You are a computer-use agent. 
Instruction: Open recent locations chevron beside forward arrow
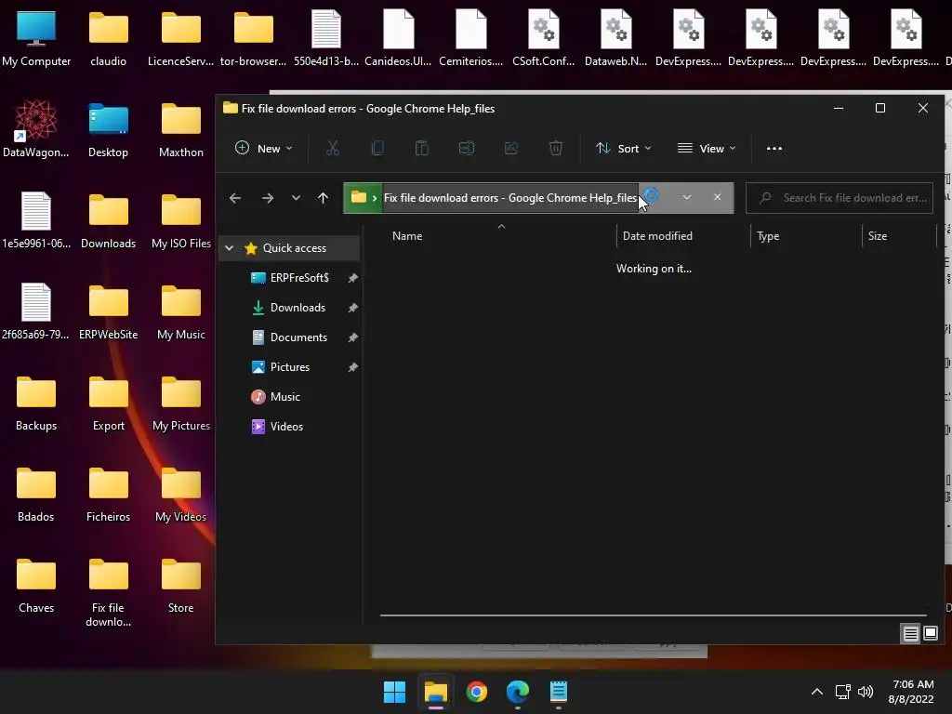point(296,198)
